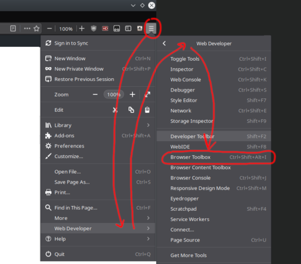301x264 pixels.
Task: Reset toolbar zoom showing 100%
Action: [x=66, y=29]
